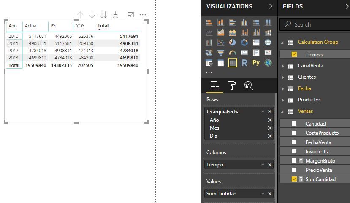This screenshot has height=203, width=350.
Task: Select the Stacked column chart visual
Action: click(x=221, y=22)
